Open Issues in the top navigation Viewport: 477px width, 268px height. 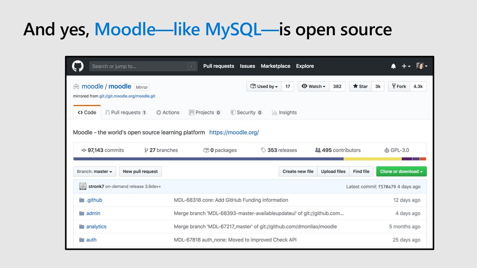[247, 66]
